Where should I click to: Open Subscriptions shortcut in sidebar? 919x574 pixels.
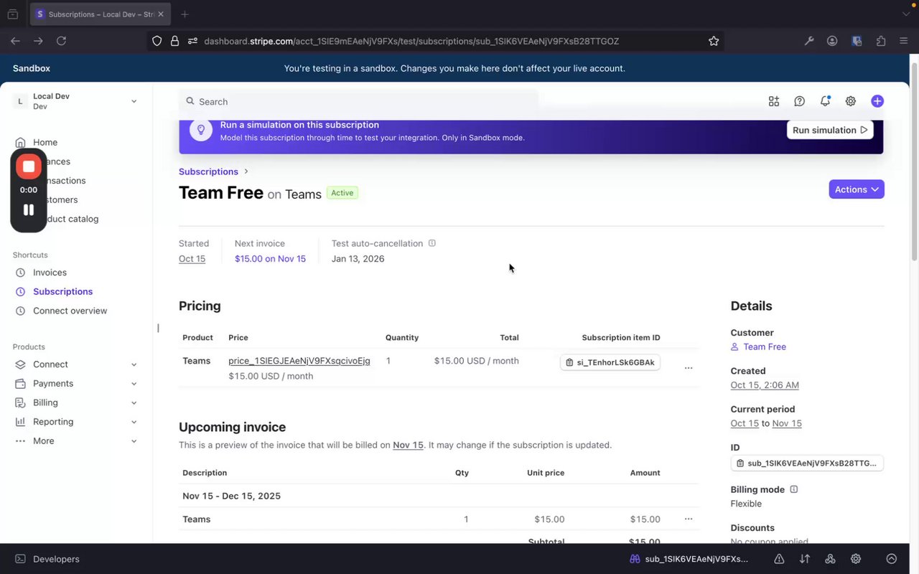click(62, 291)
